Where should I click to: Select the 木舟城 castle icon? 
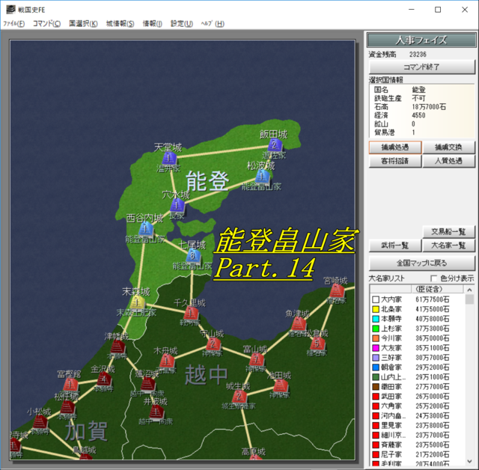(167, 361)
